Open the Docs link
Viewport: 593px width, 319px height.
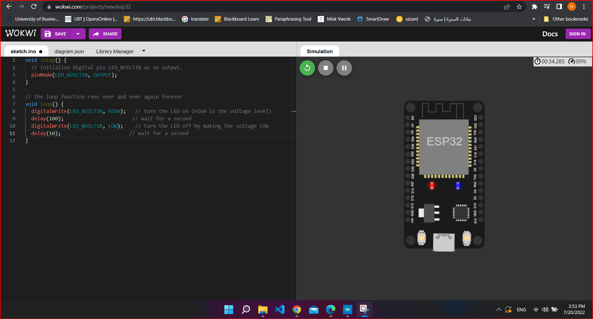click(550, 34)
